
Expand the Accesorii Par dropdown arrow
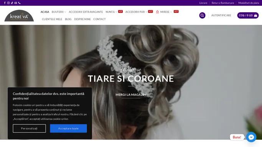point(147,12)
